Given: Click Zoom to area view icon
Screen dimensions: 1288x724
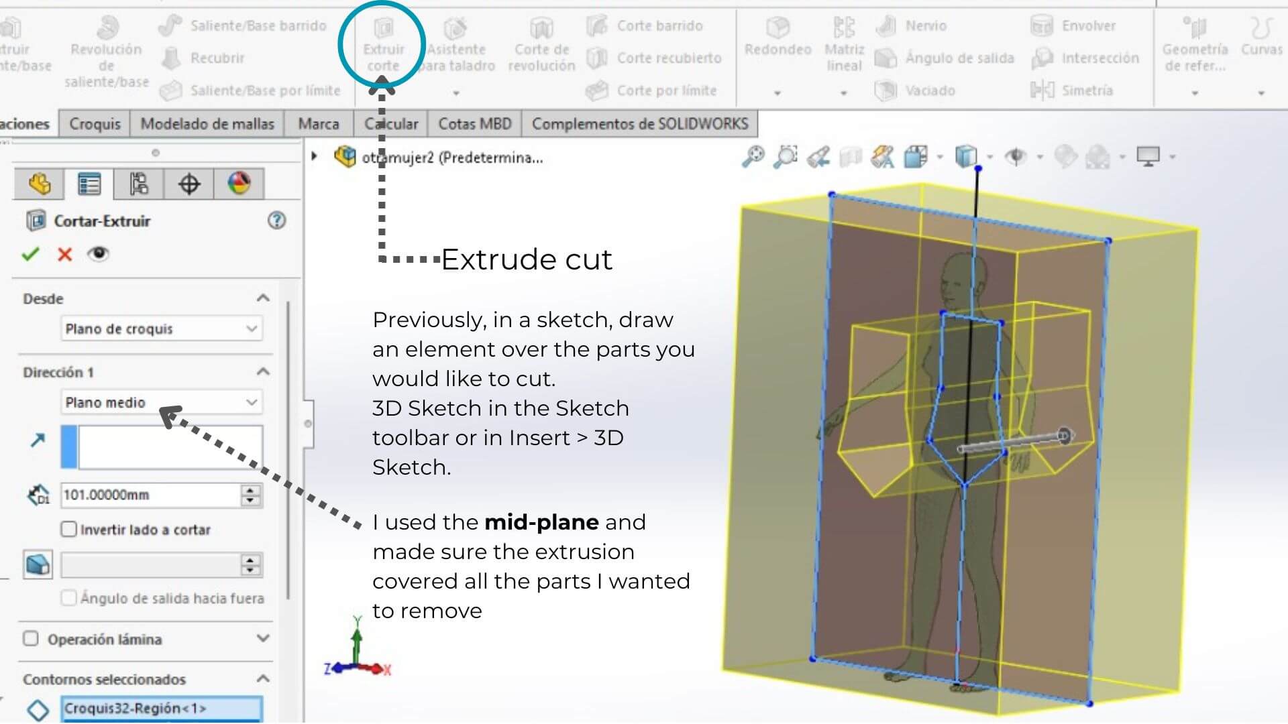Looking at the screenshot, I should [x=786, y=157].
